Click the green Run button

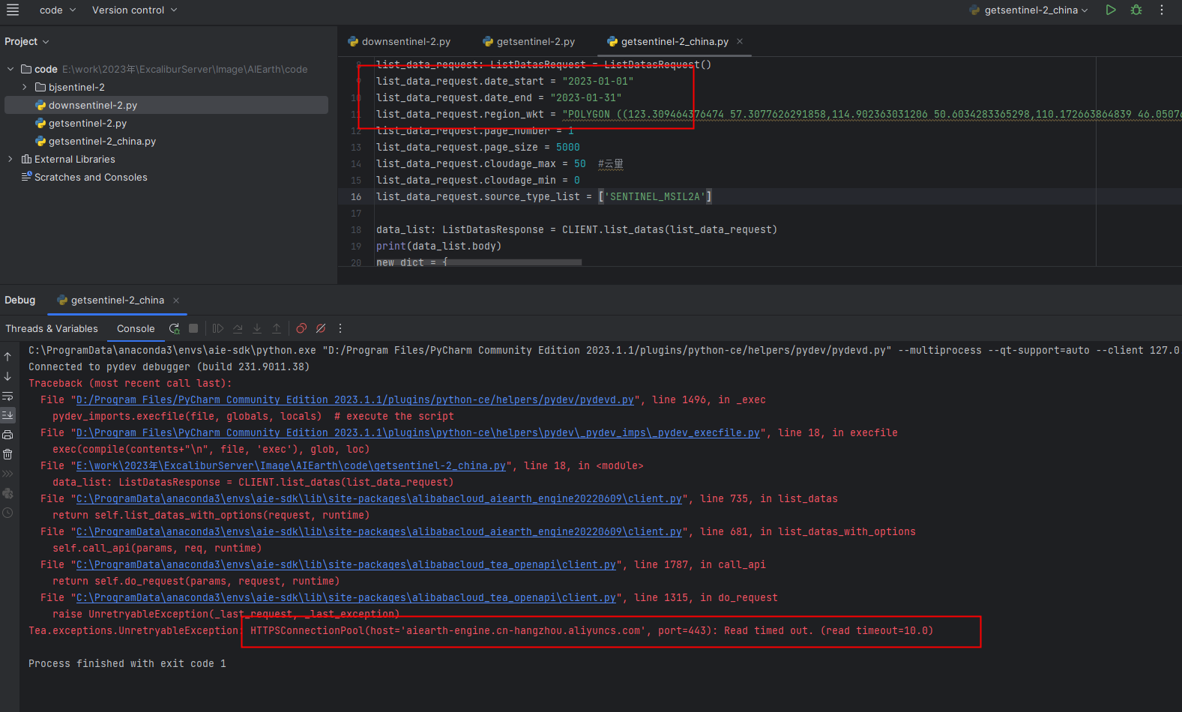1111,10
